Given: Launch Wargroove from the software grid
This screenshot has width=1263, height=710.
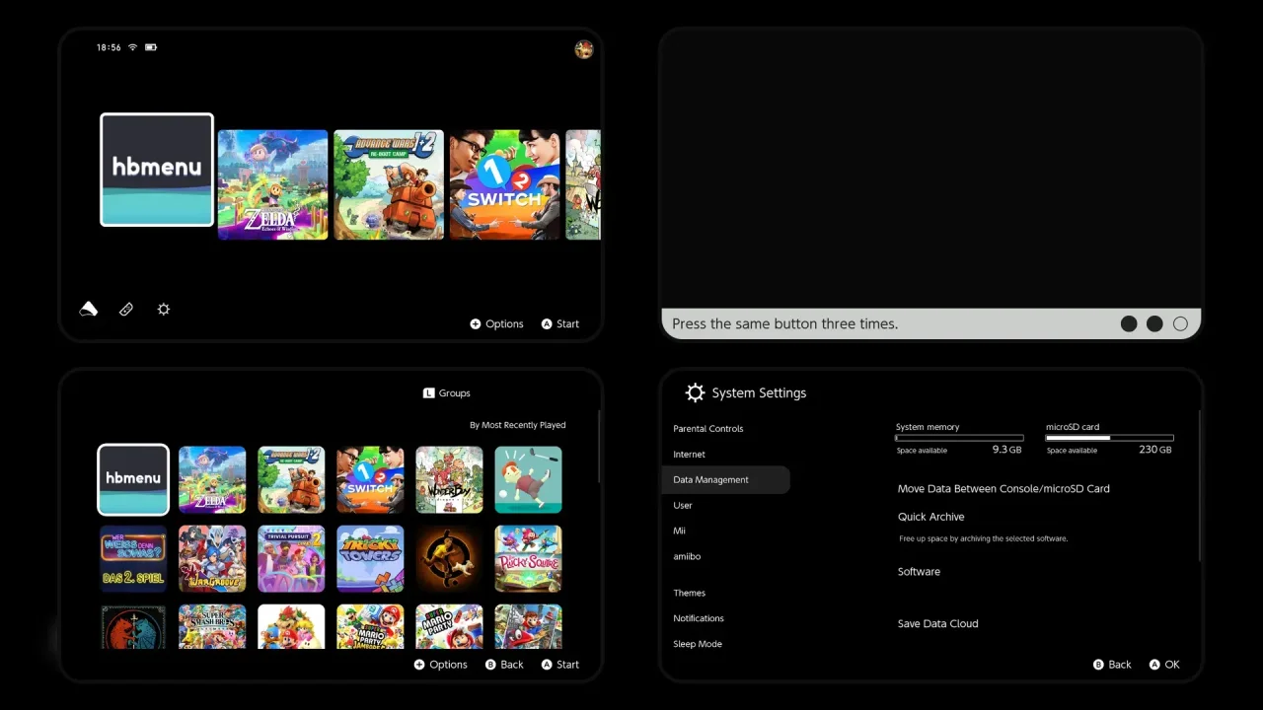Looking at the screenshot, I should [212, 559].
